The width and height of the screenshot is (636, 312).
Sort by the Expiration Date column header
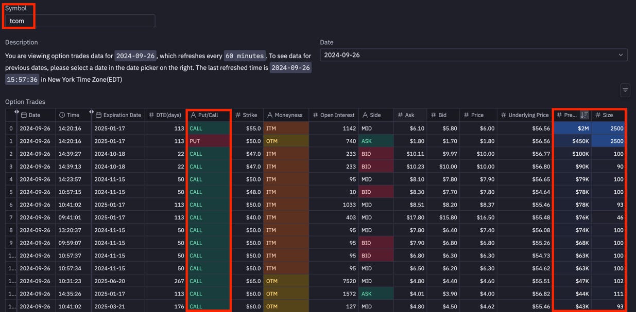click(x=118, y=115)
